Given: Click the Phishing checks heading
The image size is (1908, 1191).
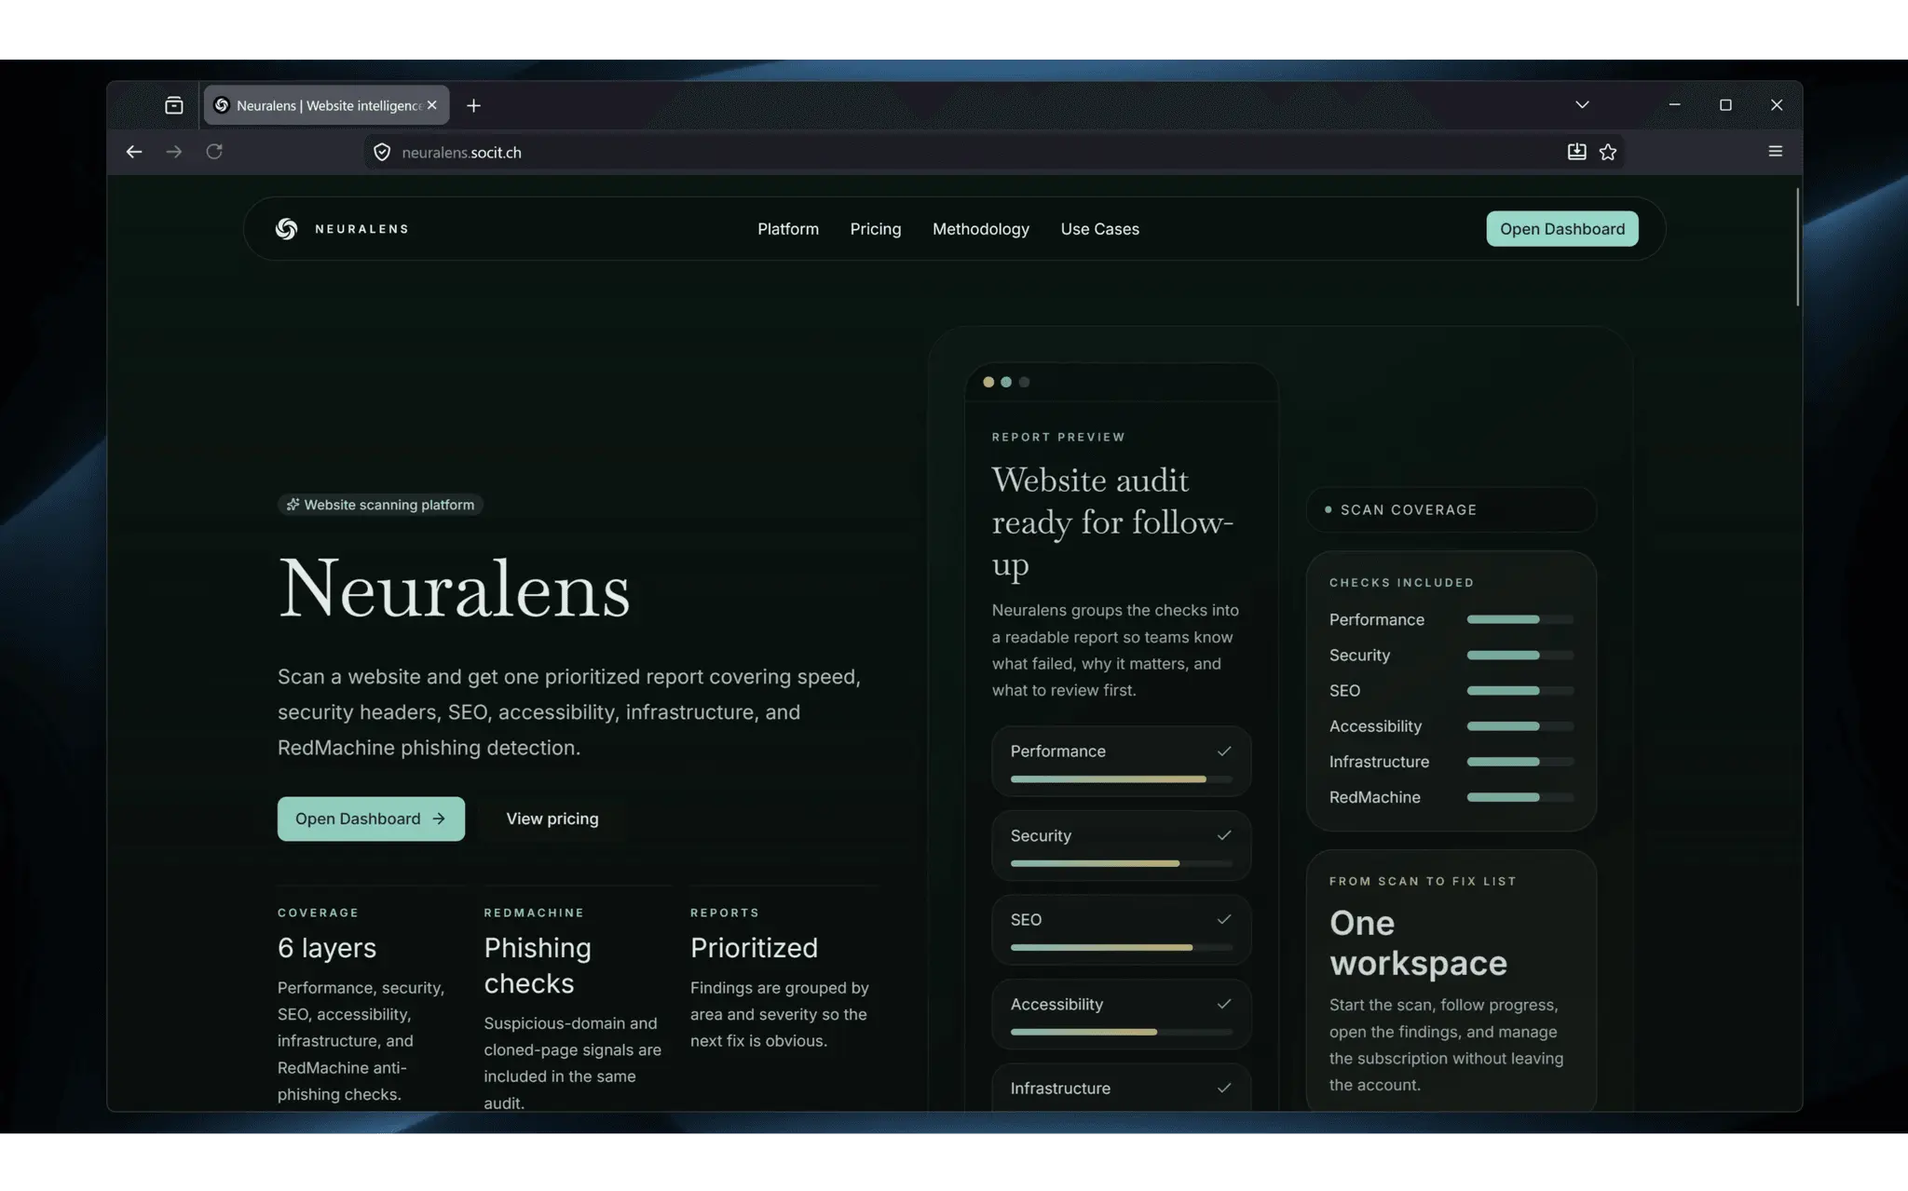Looking at the screenshot, I should tap(538, 966).
